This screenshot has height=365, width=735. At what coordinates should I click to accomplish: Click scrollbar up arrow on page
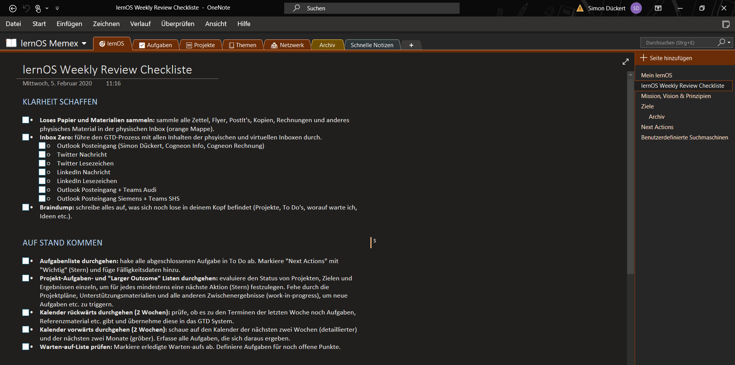(630, 75)
